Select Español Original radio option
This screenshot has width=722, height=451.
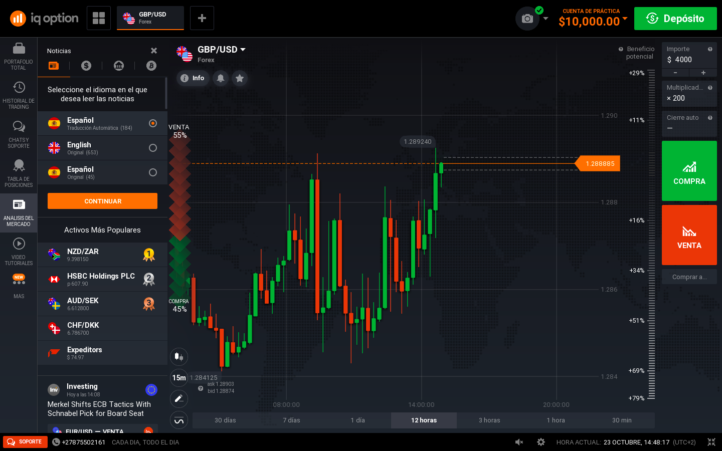(153, 172)
